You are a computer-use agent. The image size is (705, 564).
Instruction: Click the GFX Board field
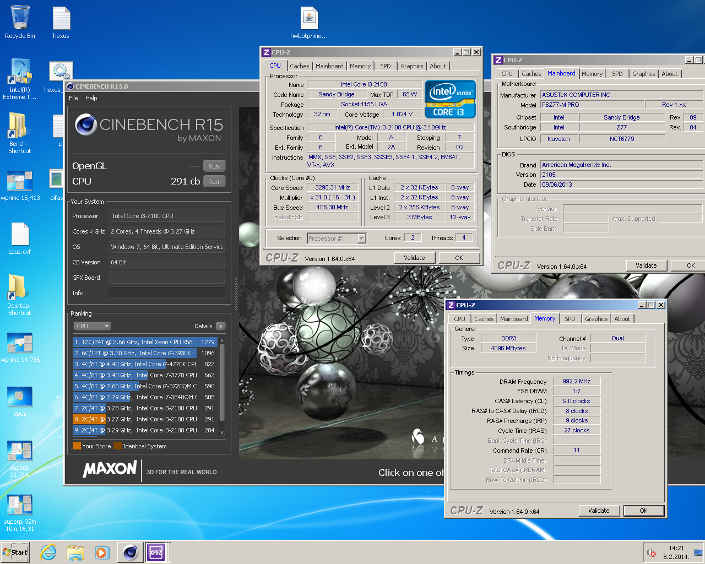click(166, 278)
